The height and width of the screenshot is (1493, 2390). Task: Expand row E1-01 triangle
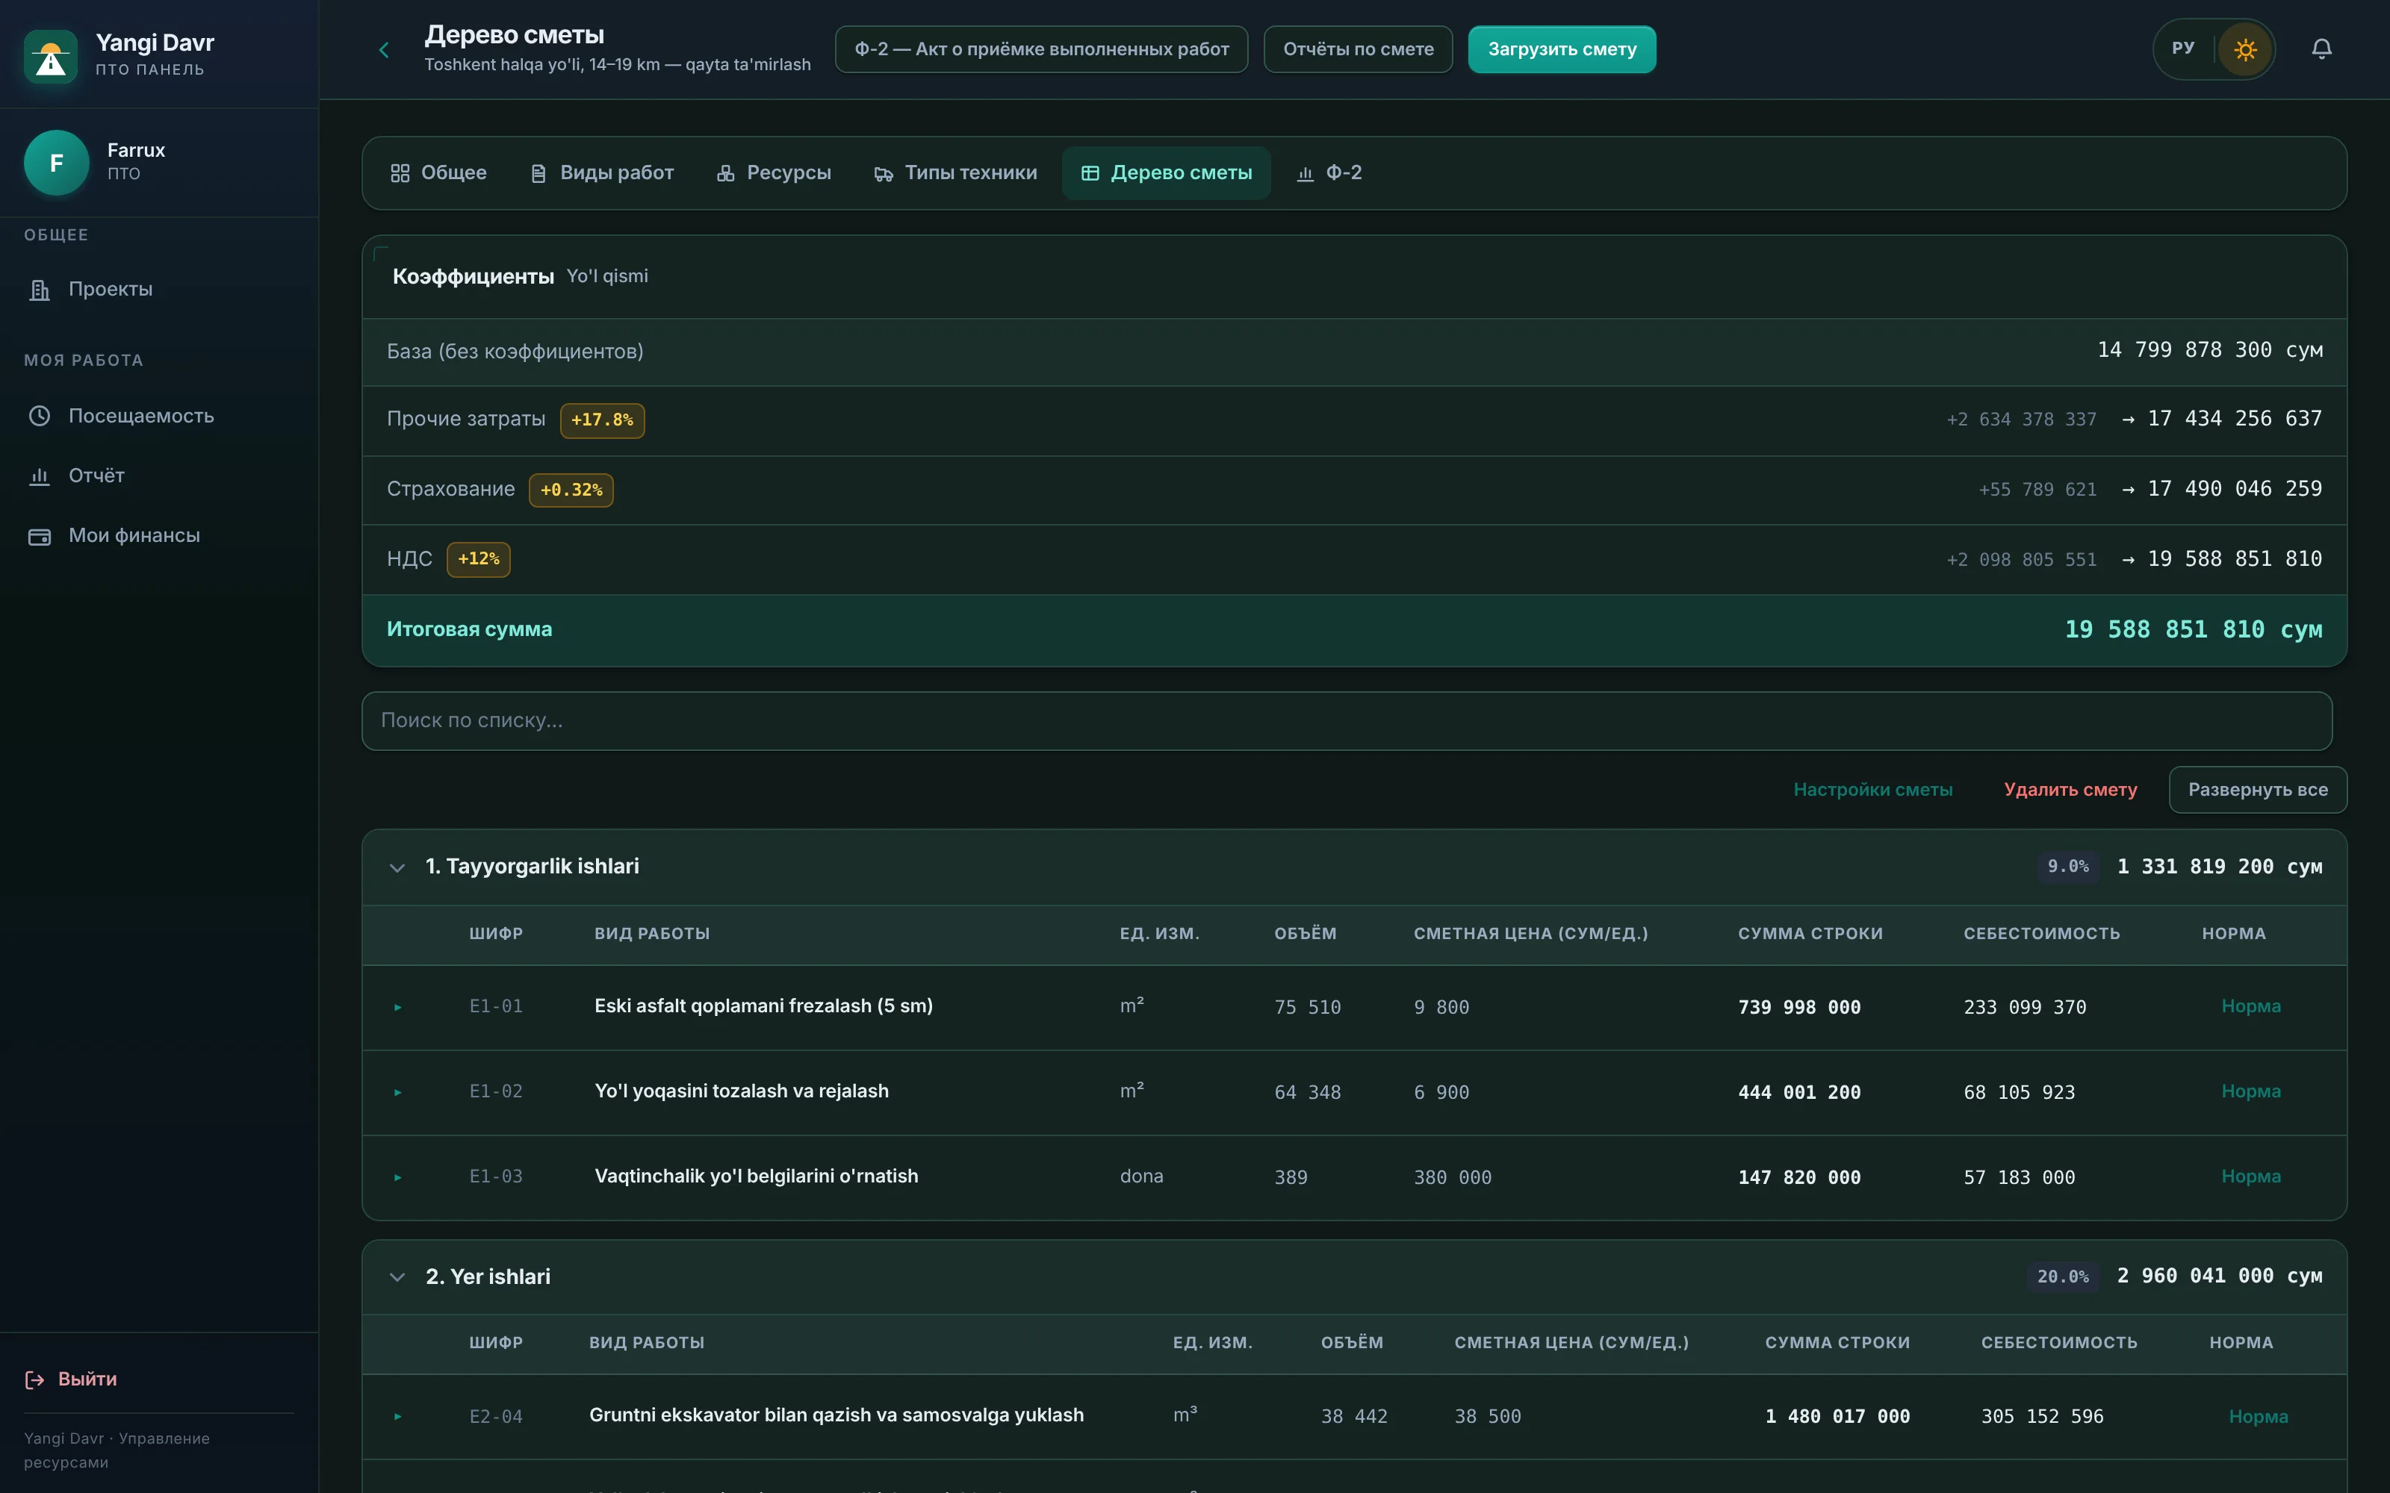pyautogui.click(x=398, y=1007)
